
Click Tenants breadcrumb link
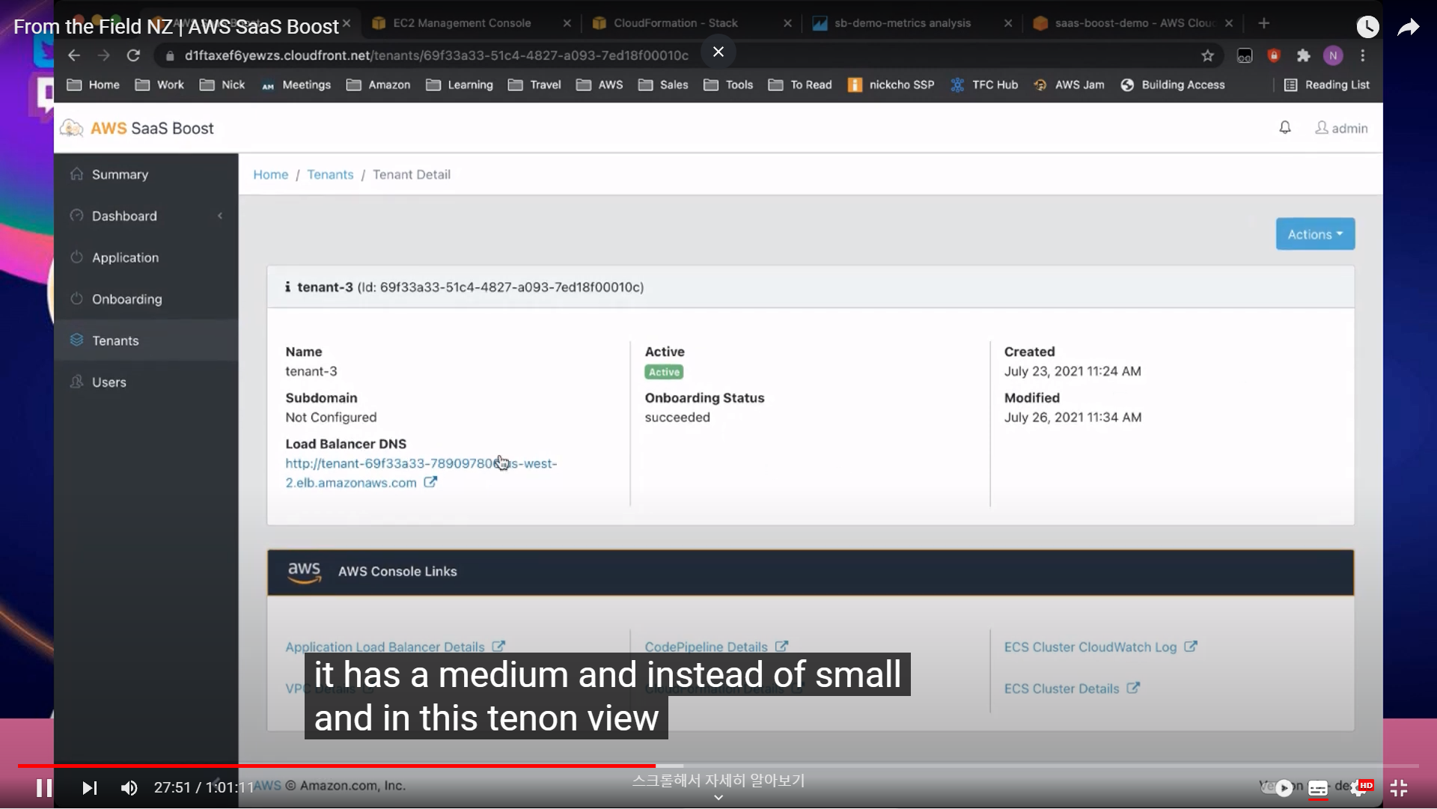(x=330, y=174)
